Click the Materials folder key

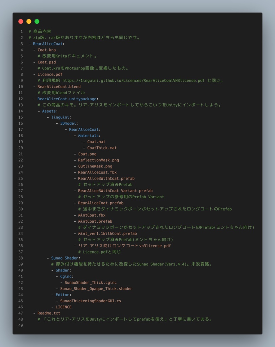(x=89, y=135)
